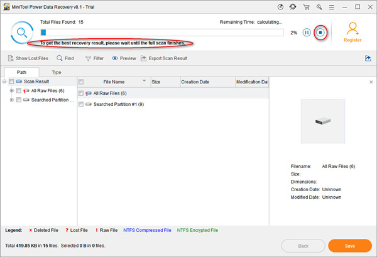The image size is (377, 257).
Task: Expand All Raw Files tree node
Action: [x=11, y=91]
